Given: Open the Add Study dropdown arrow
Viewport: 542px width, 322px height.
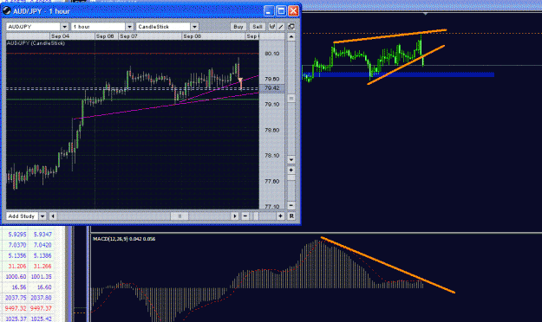Looking at the screenshot, I should pyautogui.click(x=42, y=216).
